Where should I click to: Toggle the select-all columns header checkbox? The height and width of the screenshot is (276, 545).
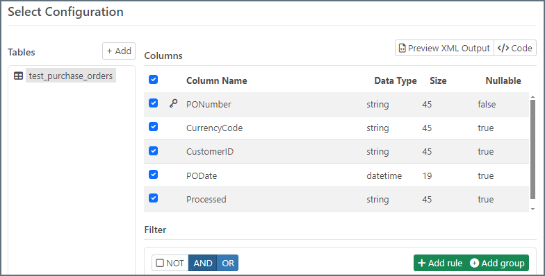(153, 79)
